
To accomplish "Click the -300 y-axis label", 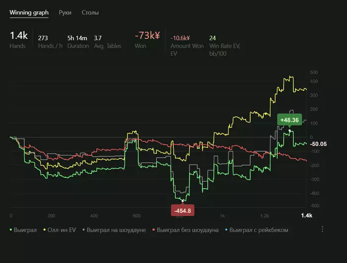I will 314,179.
